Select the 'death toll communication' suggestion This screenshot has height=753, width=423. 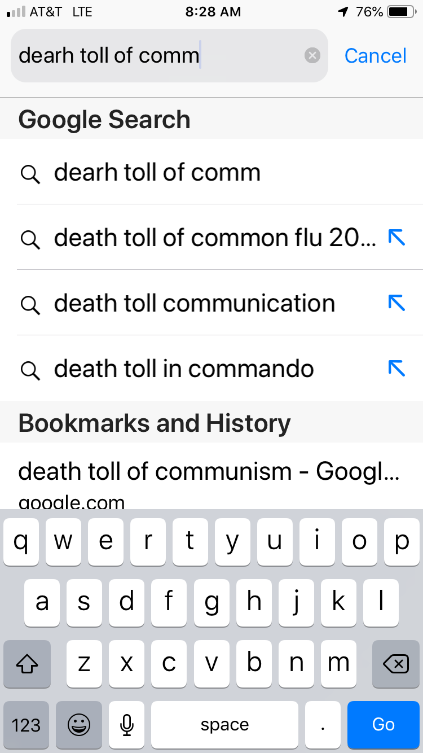(x=211, y=303)
